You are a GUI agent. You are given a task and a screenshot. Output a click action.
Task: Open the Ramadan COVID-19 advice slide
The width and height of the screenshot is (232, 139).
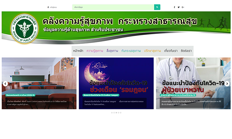[116, 83]
